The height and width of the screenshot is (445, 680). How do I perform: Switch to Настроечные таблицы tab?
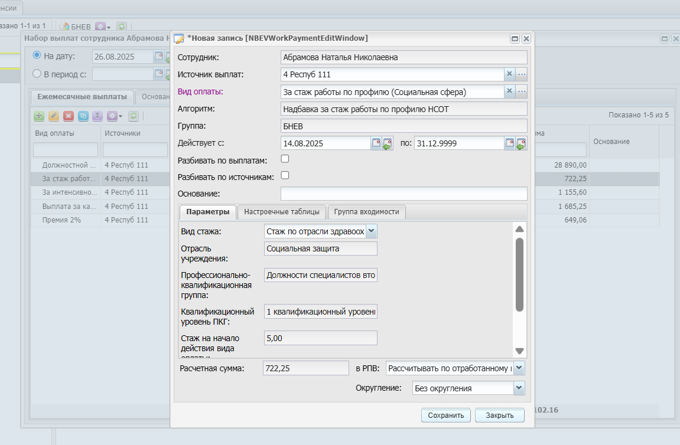[281, 212]
